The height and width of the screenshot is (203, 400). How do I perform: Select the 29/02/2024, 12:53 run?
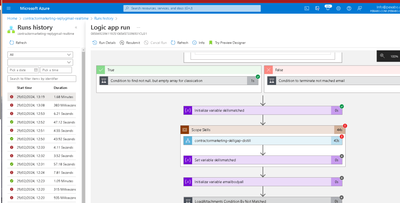click(x=41, y=114)
